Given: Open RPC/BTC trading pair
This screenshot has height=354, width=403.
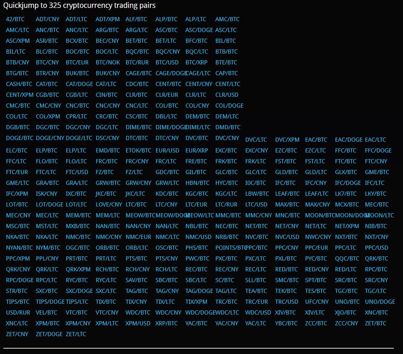Looking at the screenshot, I should [x=376, y=269].
